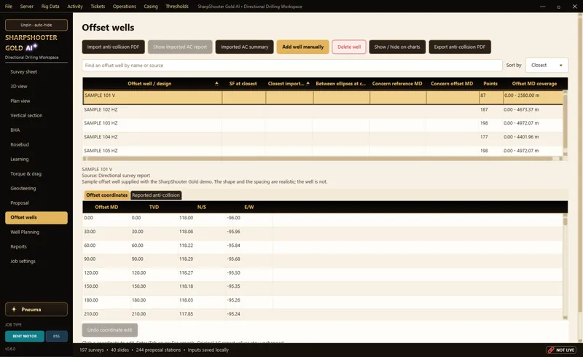The image size is (583, 357).
Task: Click Export anti-collision PDF button
Action: pyautogui.click(x=460, y=47)
